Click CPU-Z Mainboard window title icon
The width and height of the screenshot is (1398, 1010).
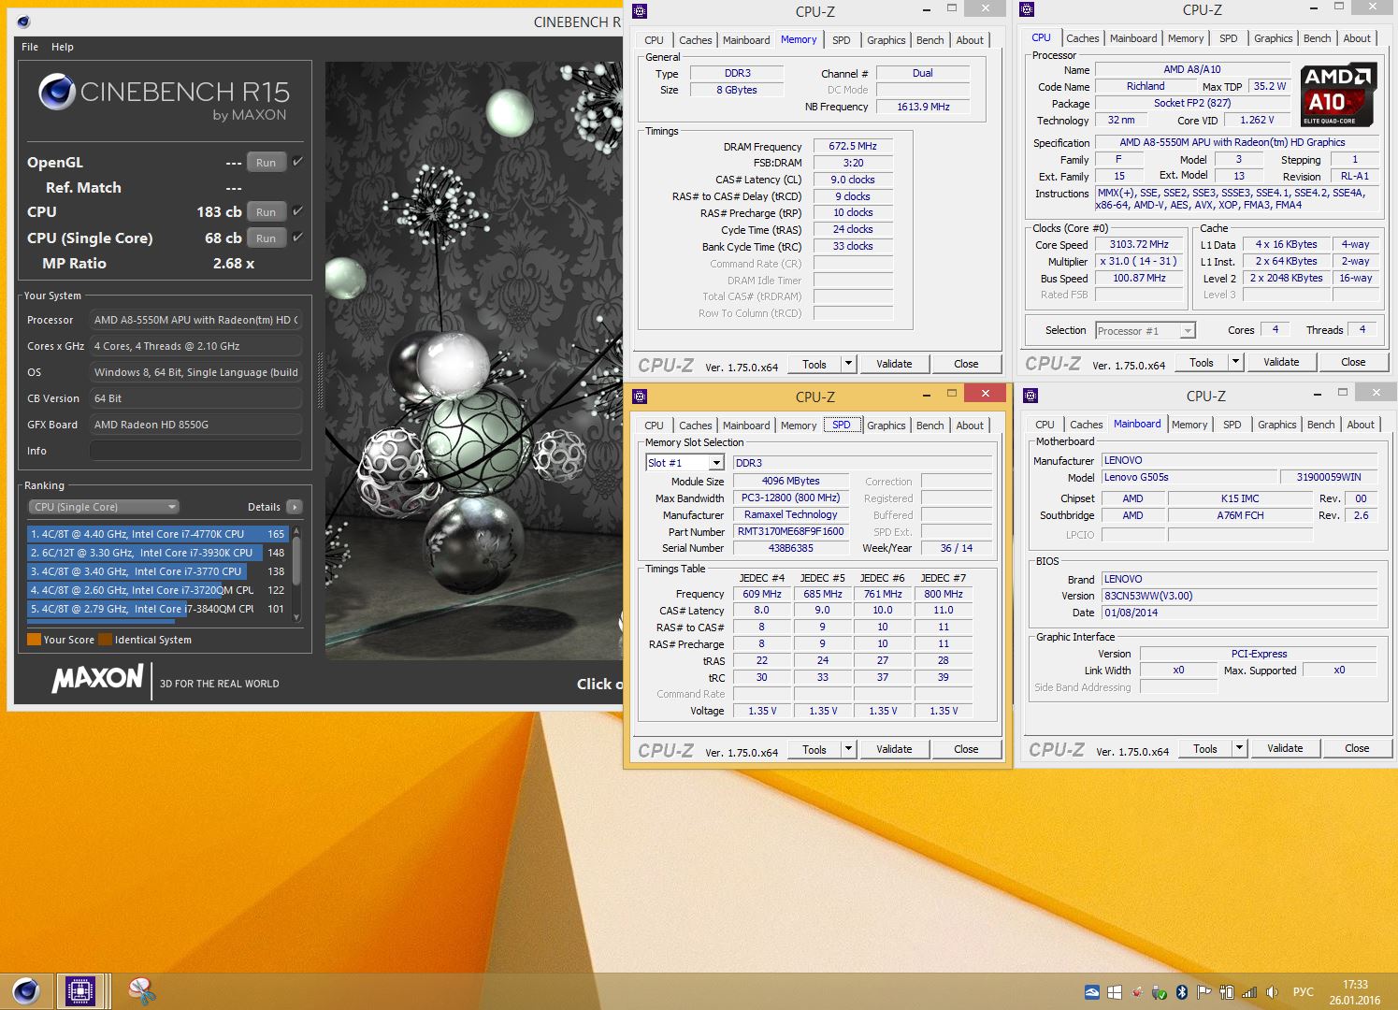(1030, 396)
